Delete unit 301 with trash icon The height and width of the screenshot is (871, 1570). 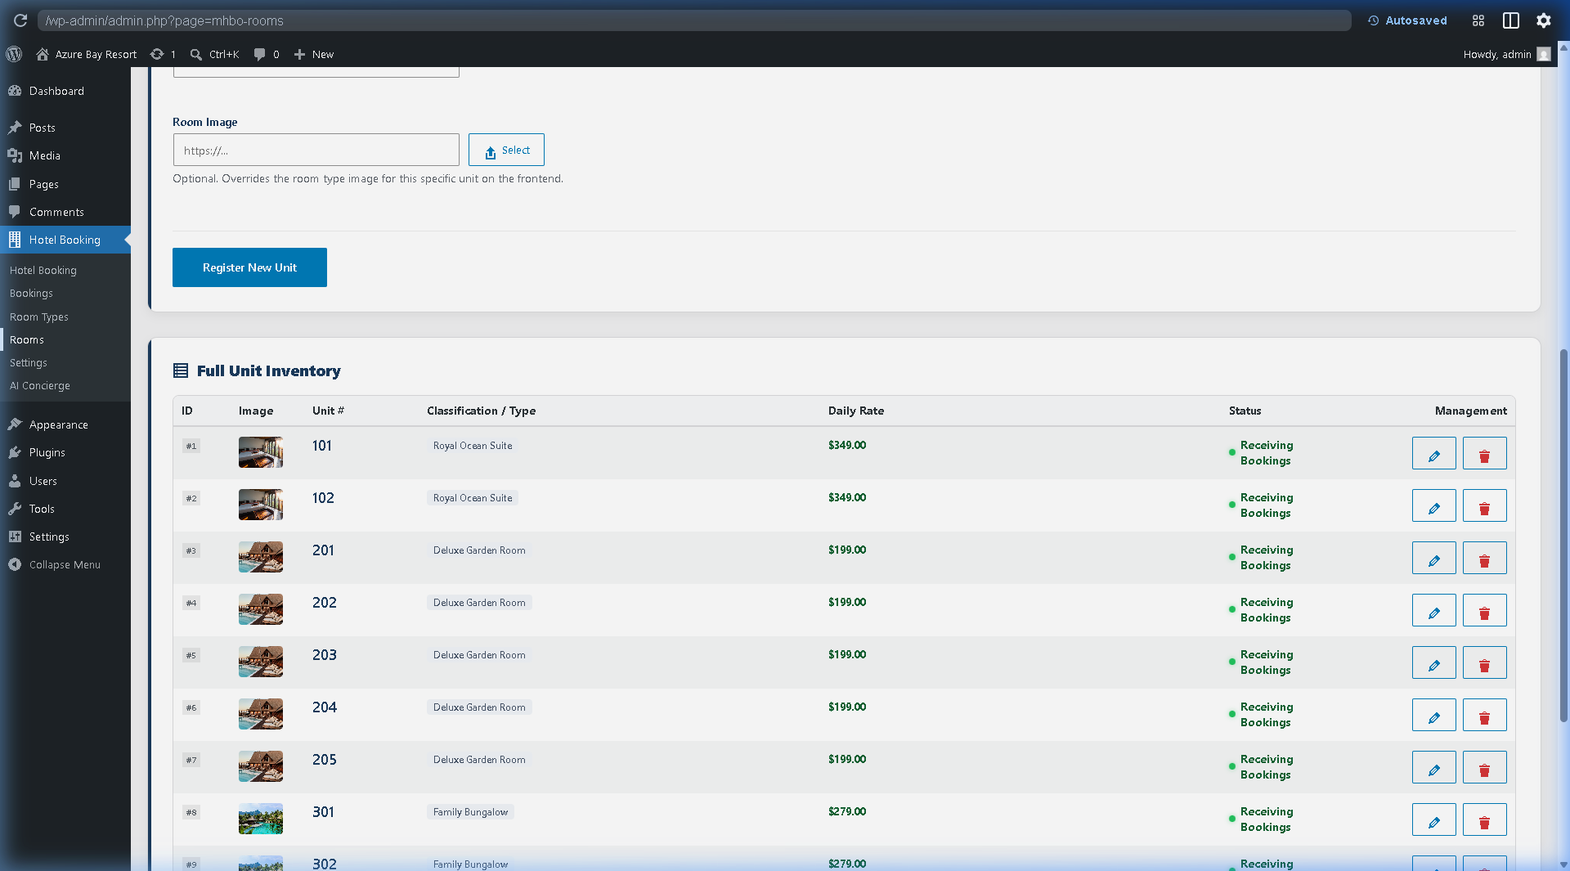point(1484,819)
